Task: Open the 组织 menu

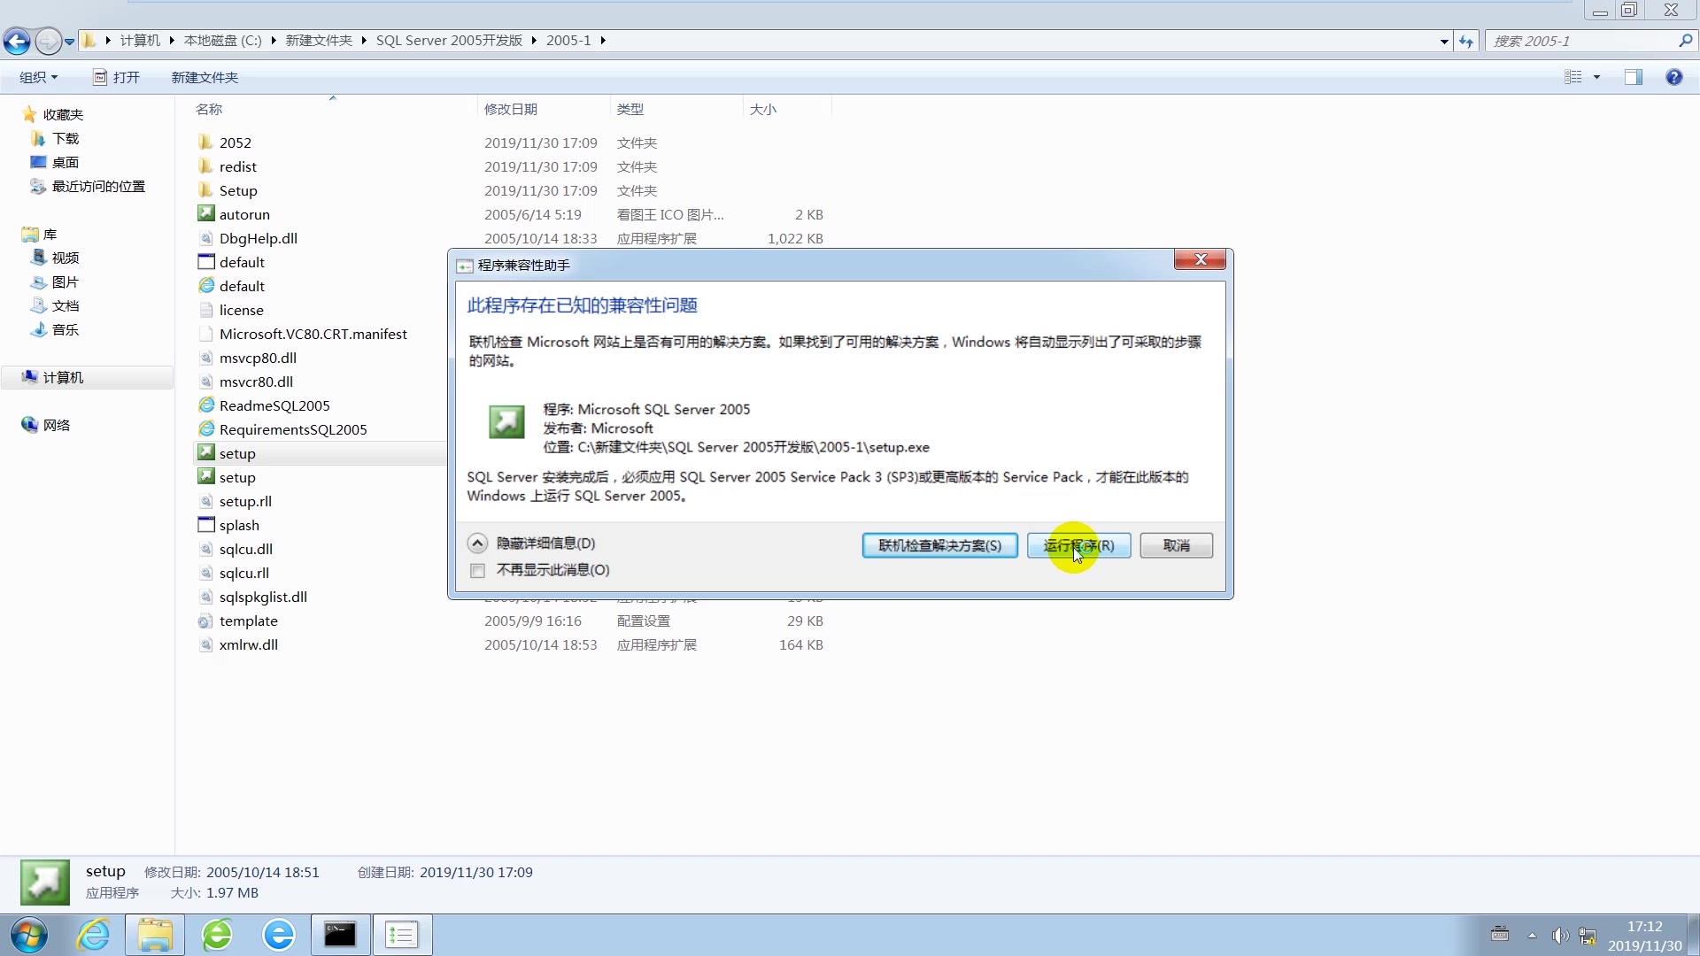Action: click(x=38, y=78)
